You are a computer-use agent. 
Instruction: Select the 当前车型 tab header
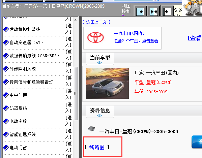(100, 59)
